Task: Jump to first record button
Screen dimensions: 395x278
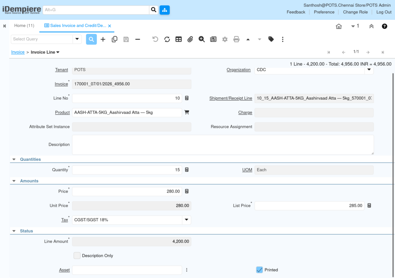Action: coord(329,52)
